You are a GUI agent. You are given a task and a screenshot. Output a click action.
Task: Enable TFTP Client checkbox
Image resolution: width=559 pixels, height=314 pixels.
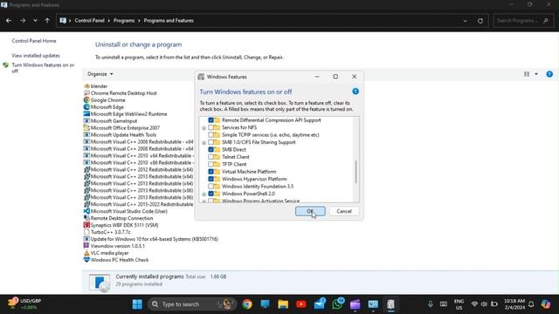211,164
